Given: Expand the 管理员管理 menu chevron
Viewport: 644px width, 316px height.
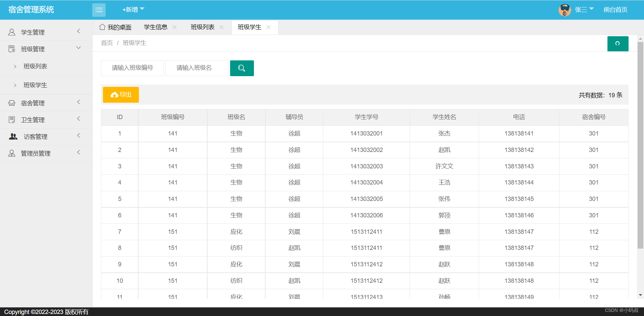Looking at the screenshot, I should [79, 152].
